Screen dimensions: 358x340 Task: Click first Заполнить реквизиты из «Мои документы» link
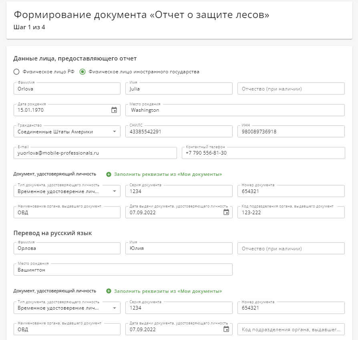(x=168, y=175)
